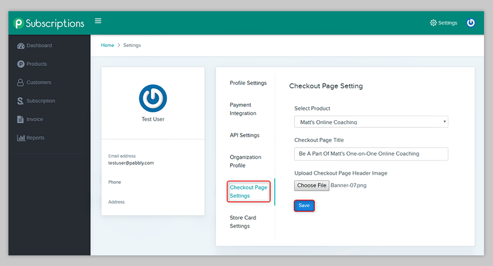
Task: Open the Organization Profile tab
Action: tap(246, 161)
